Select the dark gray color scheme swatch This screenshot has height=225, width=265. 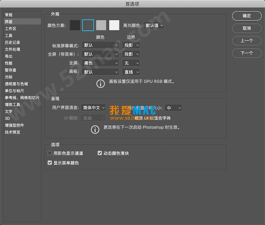click(x=88, y=25)
